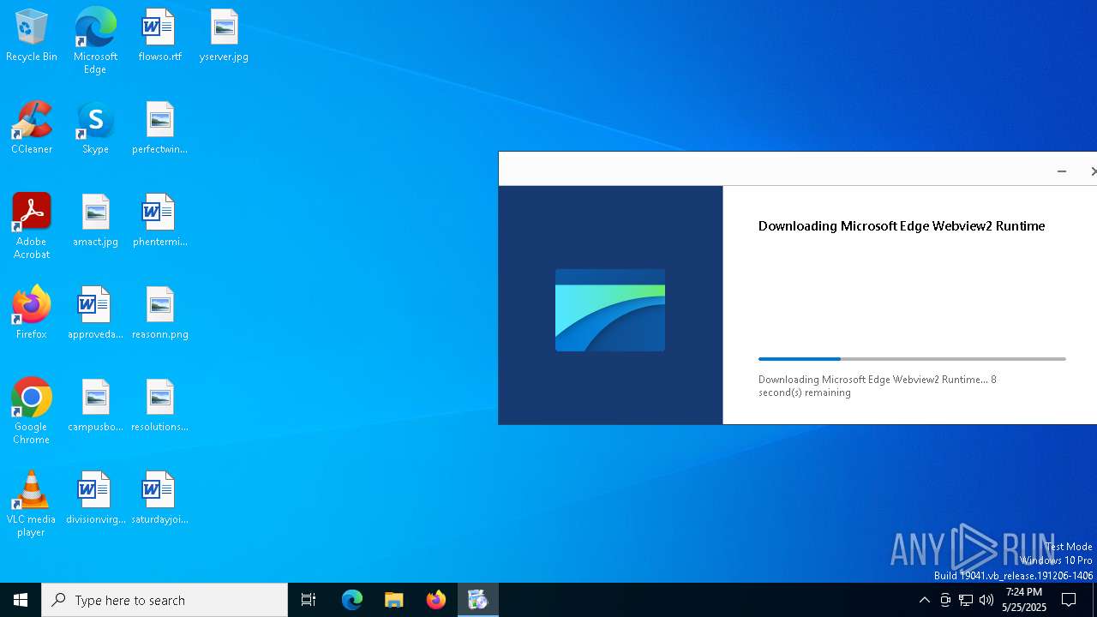
Task: Select the Firefox desktop shortcut
Action: point(32,314)
